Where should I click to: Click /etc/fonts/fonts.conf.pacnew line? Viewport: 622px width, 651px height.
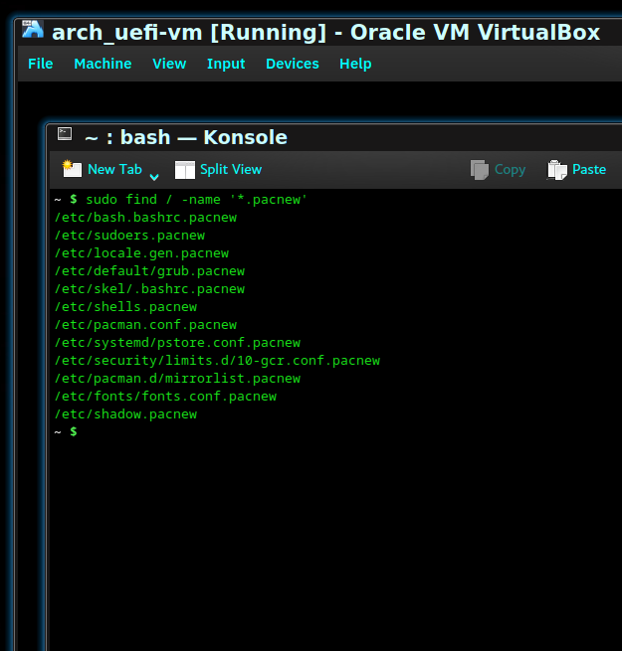pyautogui.click(x=165, y=397)
